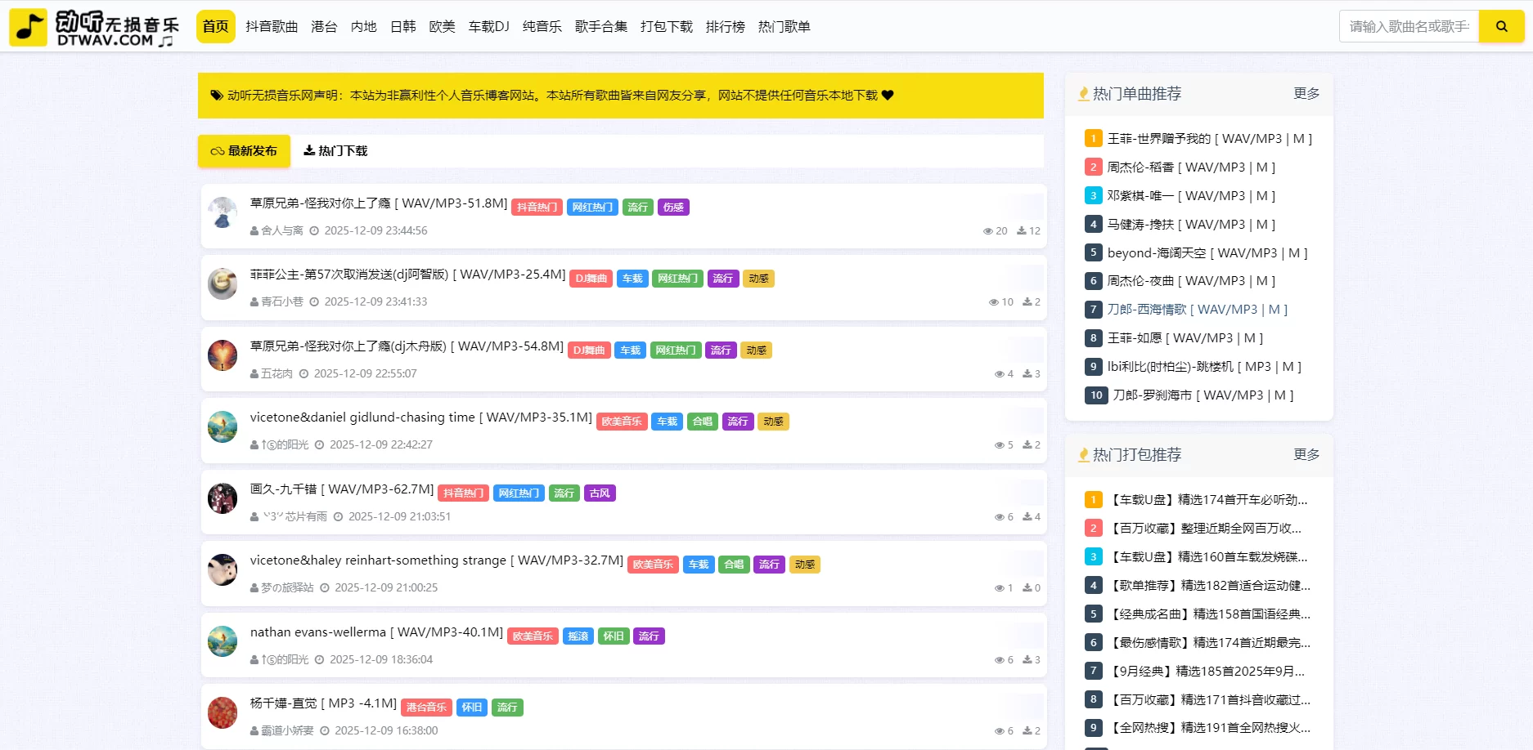Click avatar beside 草原兄弟-怪我对你上了瘾 first post
Screen dimensions: 1533x750
pos(223,212)
